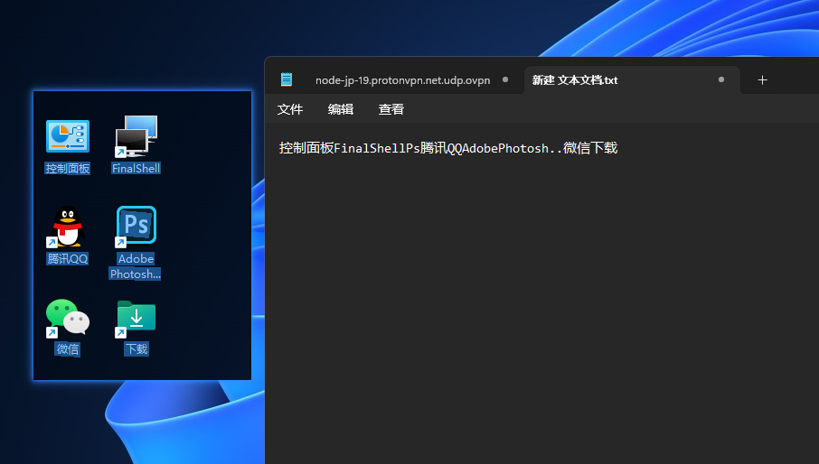Screen dimensions: 819x464
Task: Close 新建 文本文档.txt tab via its dot
Action: (721, 79)
